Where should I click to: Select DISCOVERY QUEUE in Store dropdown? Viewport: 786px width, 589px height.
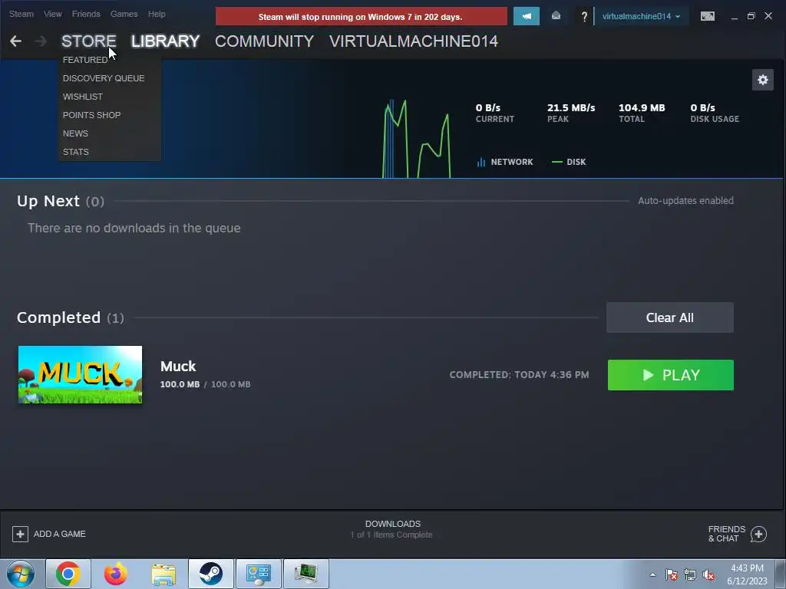[x=104, y=78]
